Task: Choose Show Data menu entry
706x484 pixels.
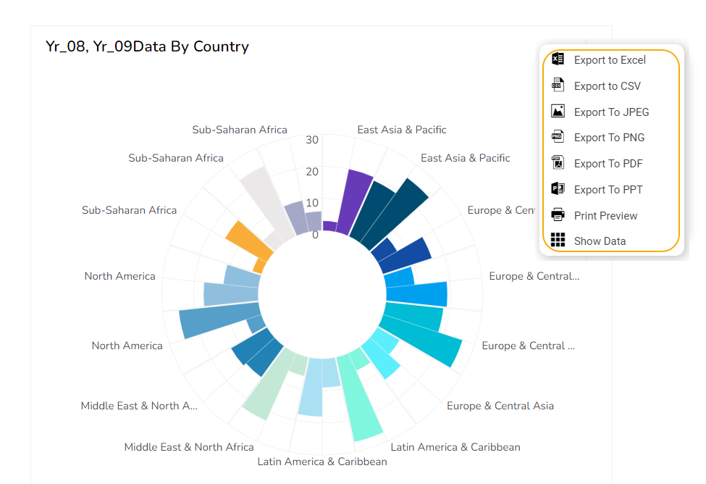Action: (600, 241)
